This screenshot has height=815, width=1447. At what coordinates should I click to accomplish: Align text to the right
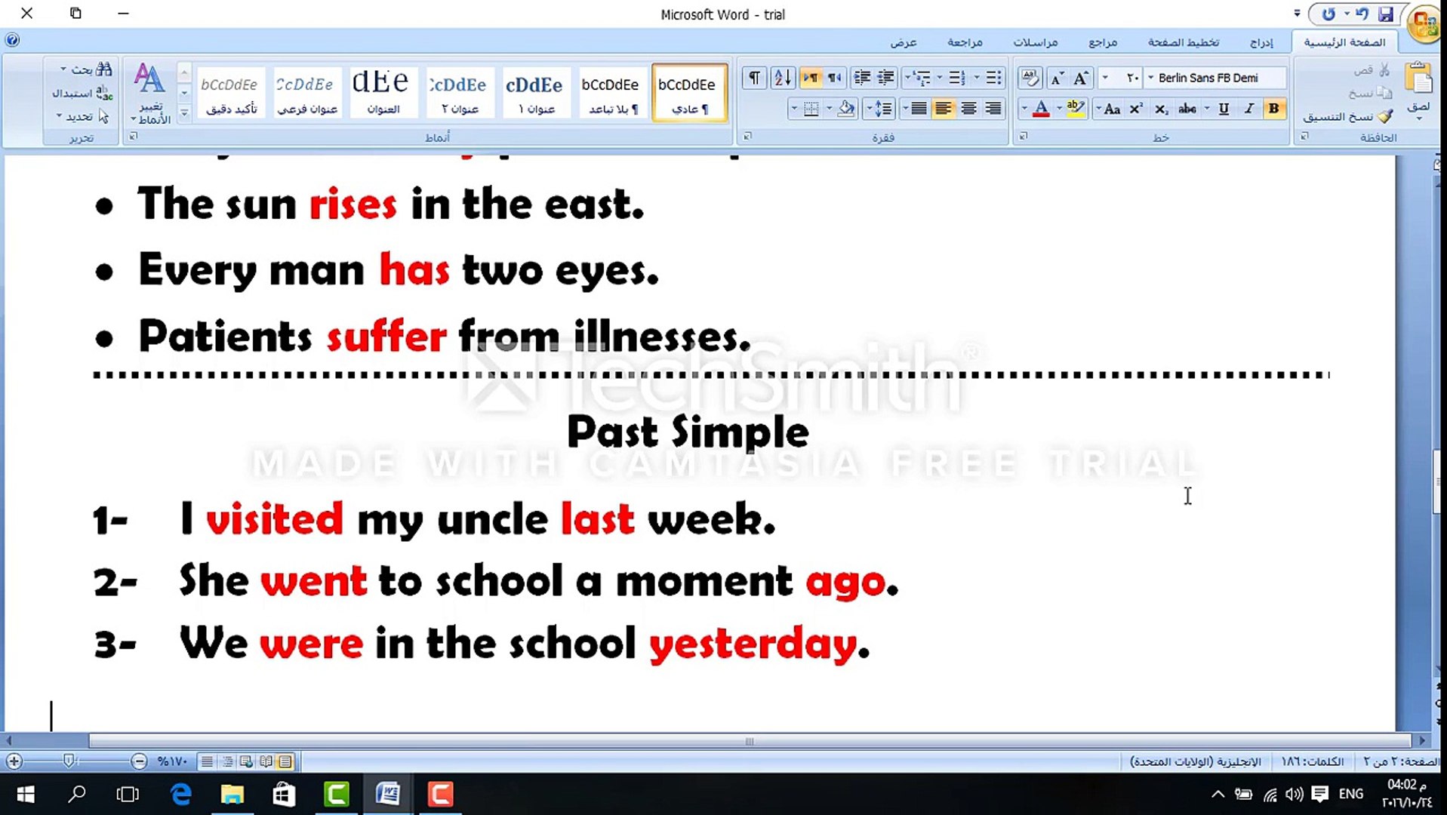[993, 109]
